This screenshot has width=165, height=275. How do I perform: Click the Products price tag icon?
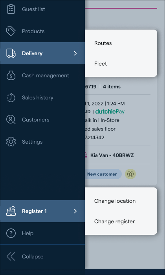click(x=11, y=31)
